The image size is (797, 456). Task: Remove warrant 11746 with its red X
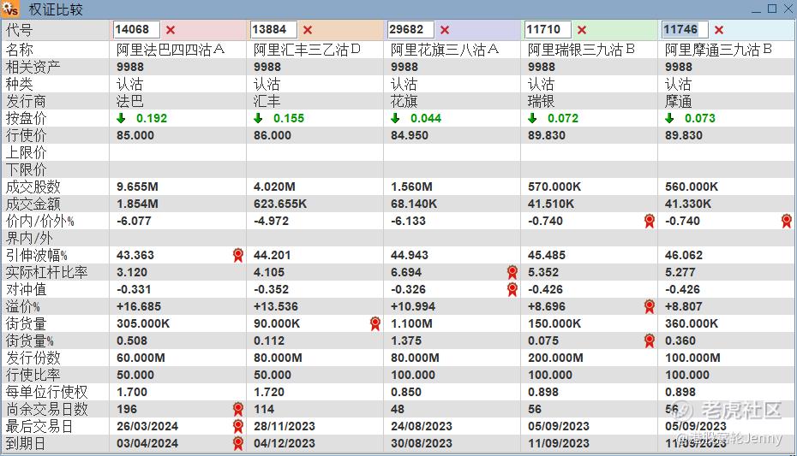[719, 30]
